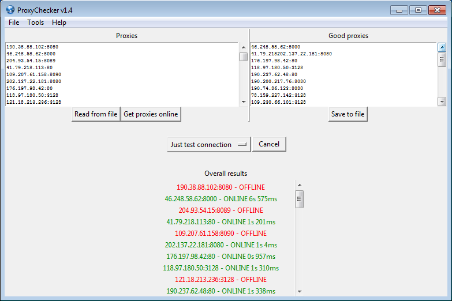Viewport: 452px width, 301px height.
Task: Click result 190.38.88.102:8080 - OFFLINE
Action: pos(221,187)
